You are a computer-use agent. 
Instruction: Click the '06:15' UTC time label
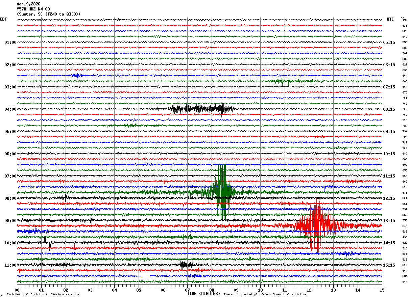[389, 65]
